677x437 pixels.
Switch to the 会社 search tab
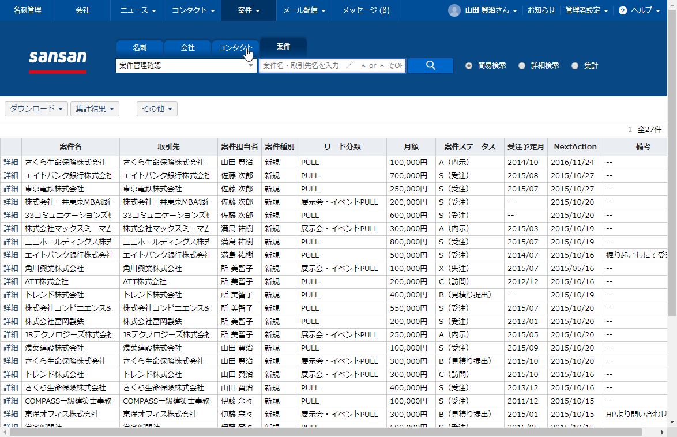click(187, 48)
